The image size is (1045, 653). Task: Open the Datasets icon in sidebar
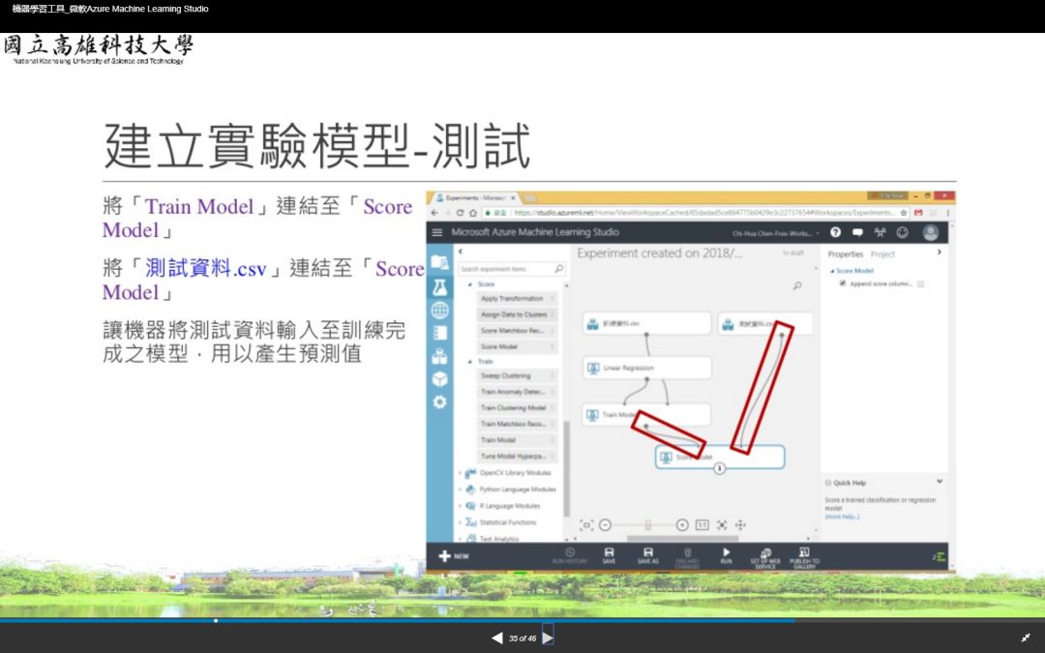pyautogui.click(x=439, y=356)
